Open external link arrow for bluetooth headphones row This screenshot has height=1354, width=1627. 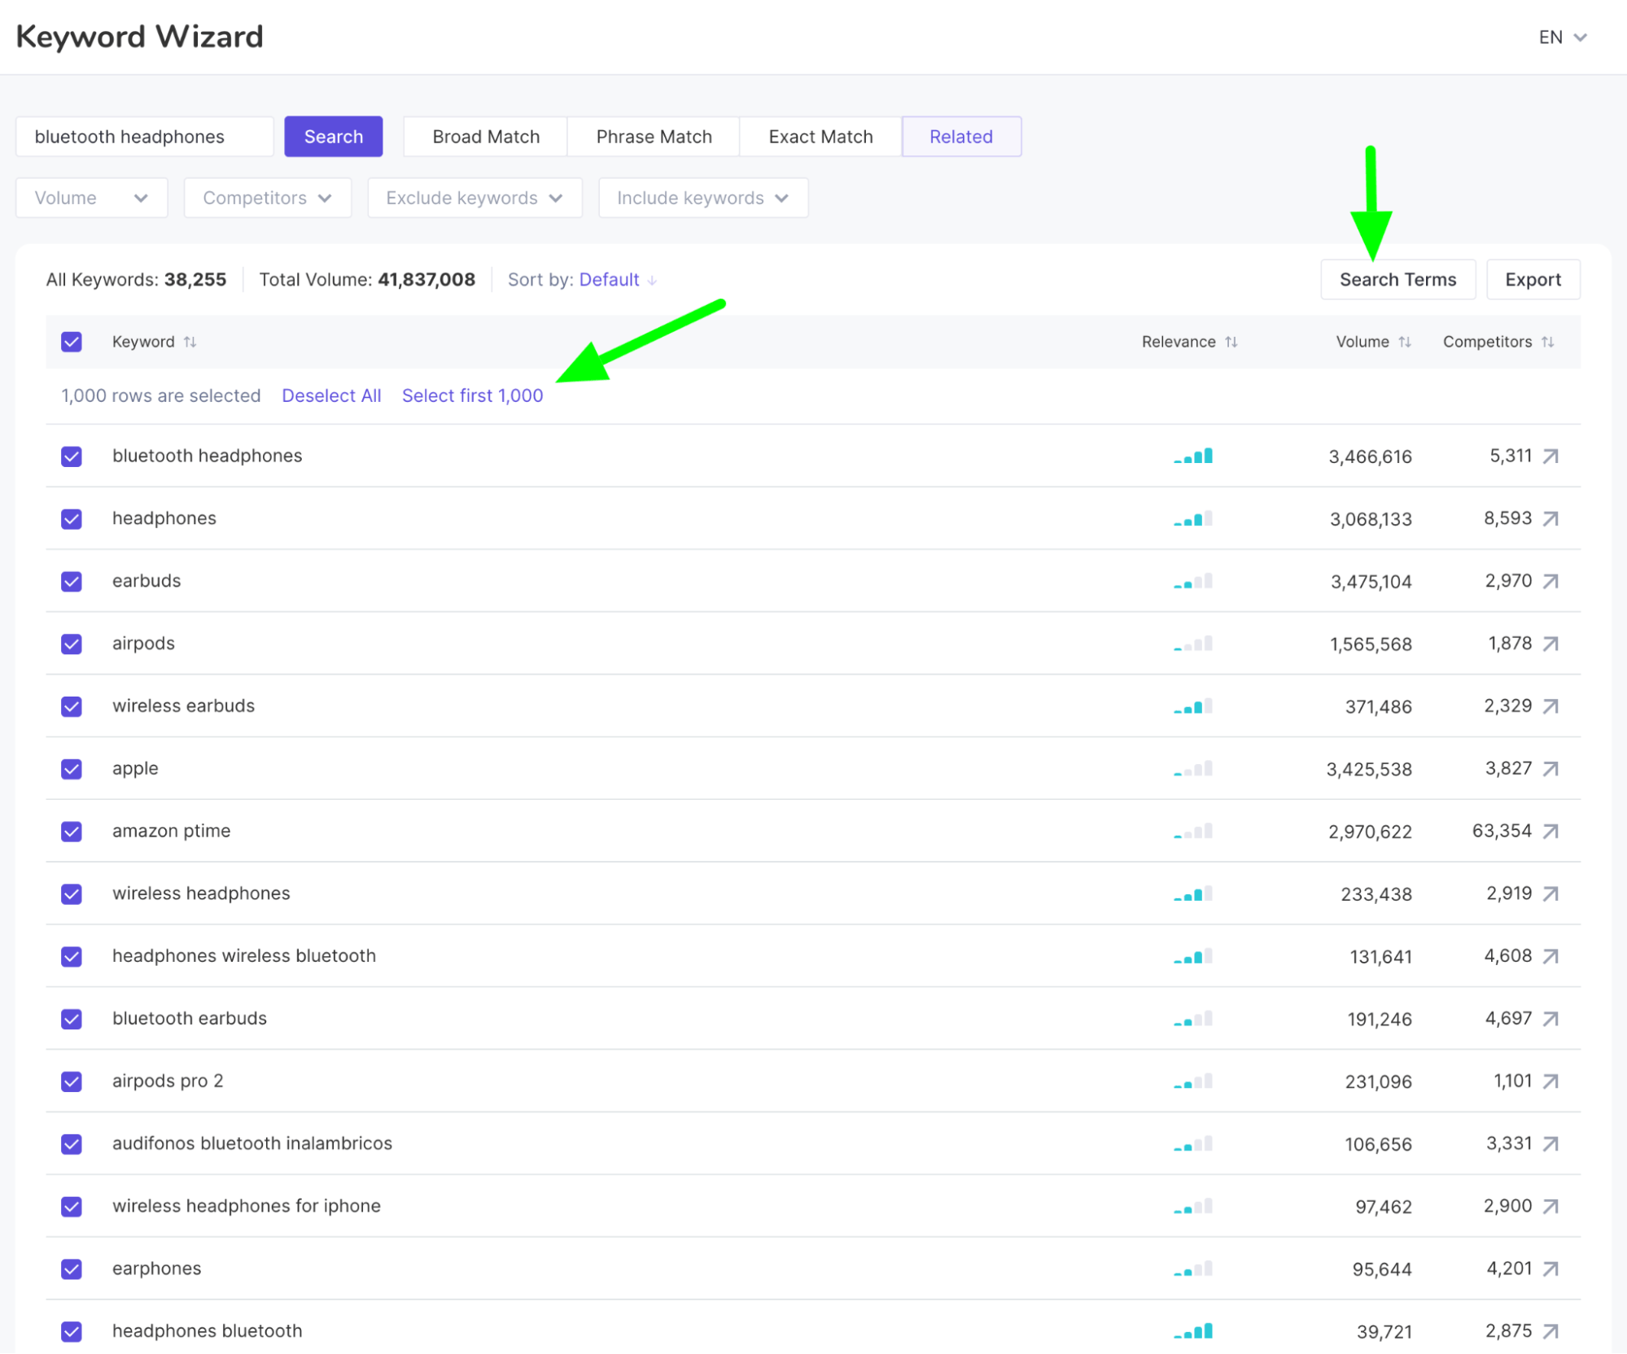tap(1550, 456)
